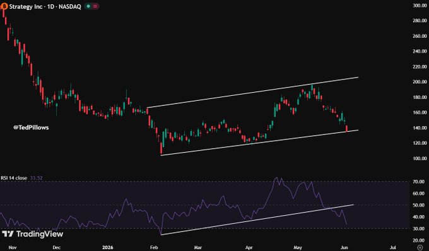This screenshot has height=251, width=429.
Task: Select the RSI rising trend line
Action: [257, 219]
